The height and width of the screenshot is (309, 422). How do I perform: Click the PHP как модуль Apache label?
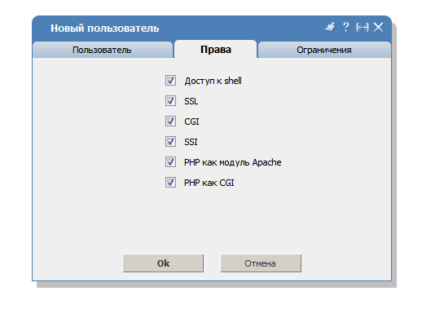point(233,162)
